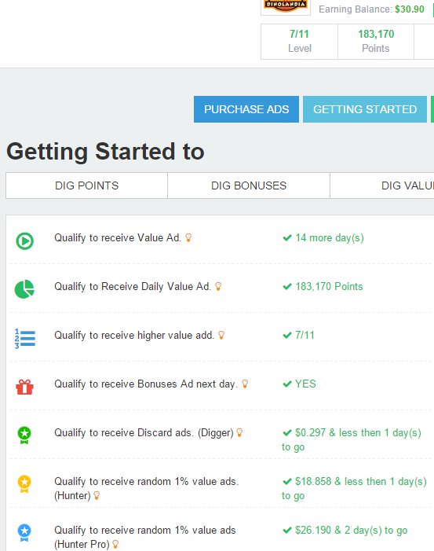Click the lightbulb hint beside Daily Value Ad
Viewport: 434px width, 551px height.
point(218,286)
